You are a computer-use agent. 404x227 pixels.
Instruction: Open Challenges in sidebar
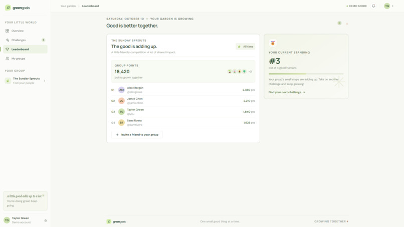click(25, 40)
